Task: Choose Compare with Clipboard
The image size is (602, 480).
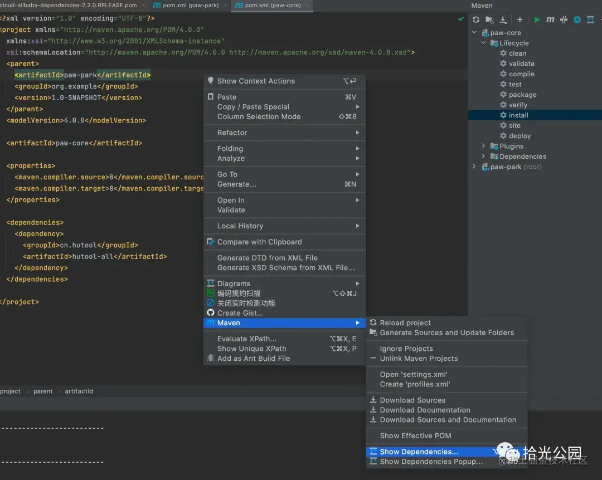Action: click(x=284, y=242)
